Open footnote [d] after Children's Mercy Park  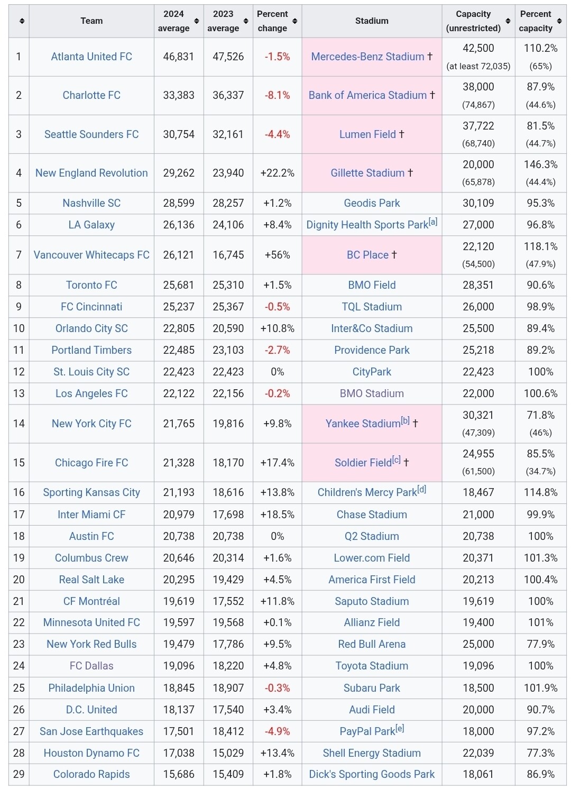click(421, 490)
